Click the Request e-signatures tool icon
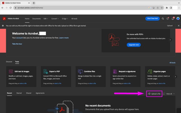The height and width of the screenshot is (113, 181). pos(115,71)
